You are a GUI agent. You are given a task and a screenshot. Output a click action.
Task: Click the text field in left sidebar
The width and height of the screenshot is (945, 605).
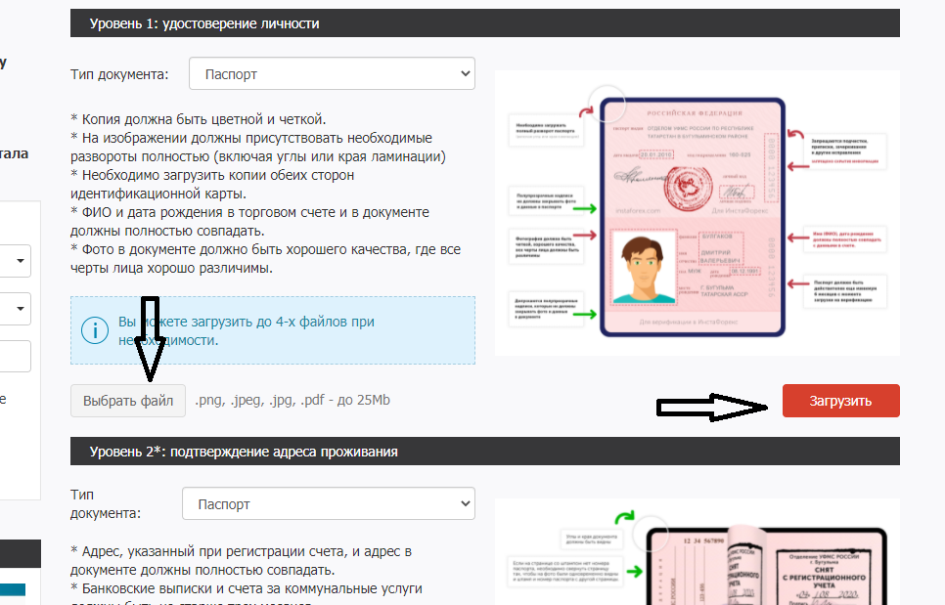pos(18,356)
